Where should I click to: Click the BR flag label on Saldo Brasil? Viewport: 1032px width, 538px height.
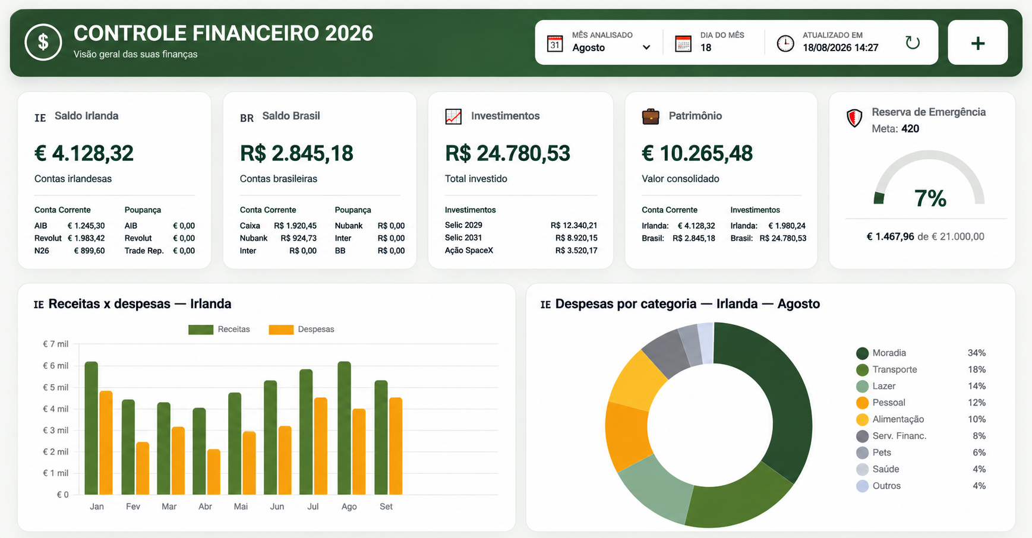point(247,118)
